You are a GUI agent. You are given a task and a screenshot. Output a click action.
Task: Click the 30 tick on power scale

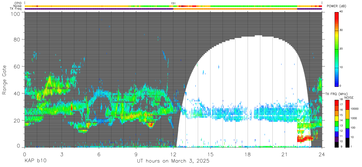click(341, 30)
